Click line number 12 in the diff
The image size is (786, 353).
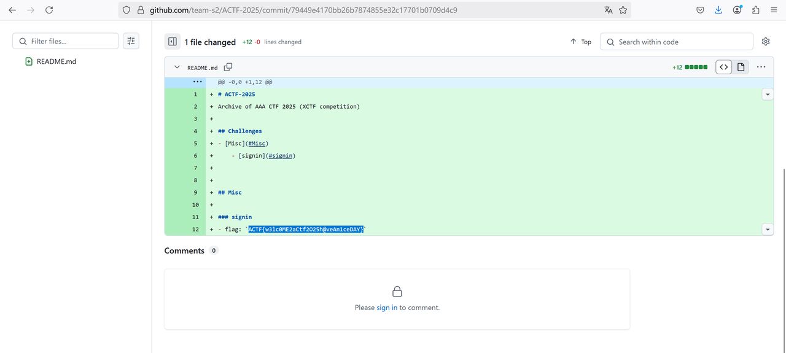(195, 229)
